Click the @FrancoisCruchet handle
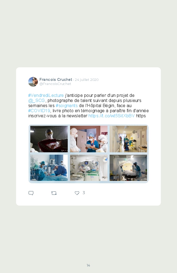The image size is (177, 273). [x=55, y=84]
